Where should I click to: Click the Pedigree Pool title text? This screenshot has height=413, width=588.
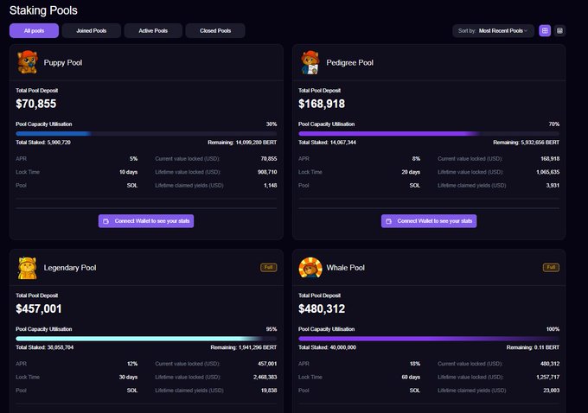[x=350, y=62]
